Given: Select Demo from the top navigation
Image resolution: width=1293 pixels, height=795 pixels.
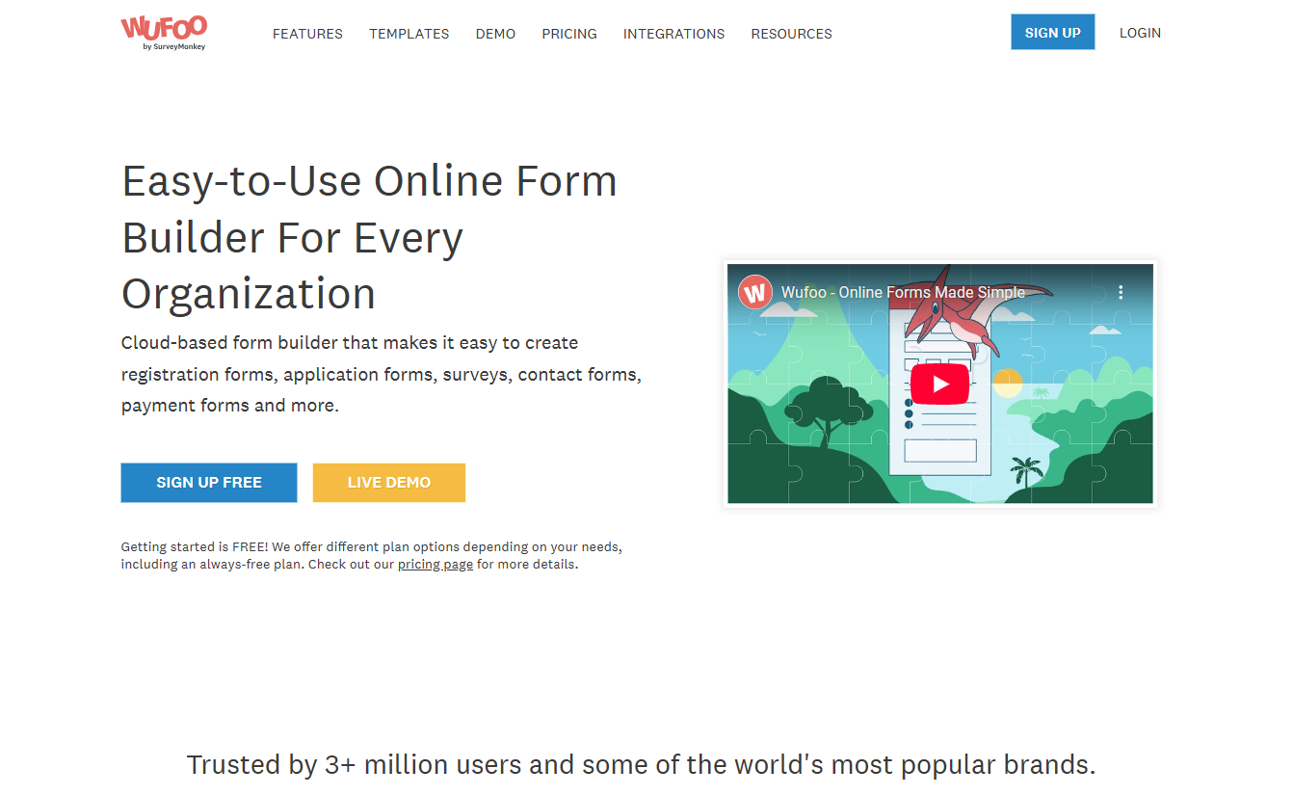Looking at the screenshot, I should tap(495, 34).
